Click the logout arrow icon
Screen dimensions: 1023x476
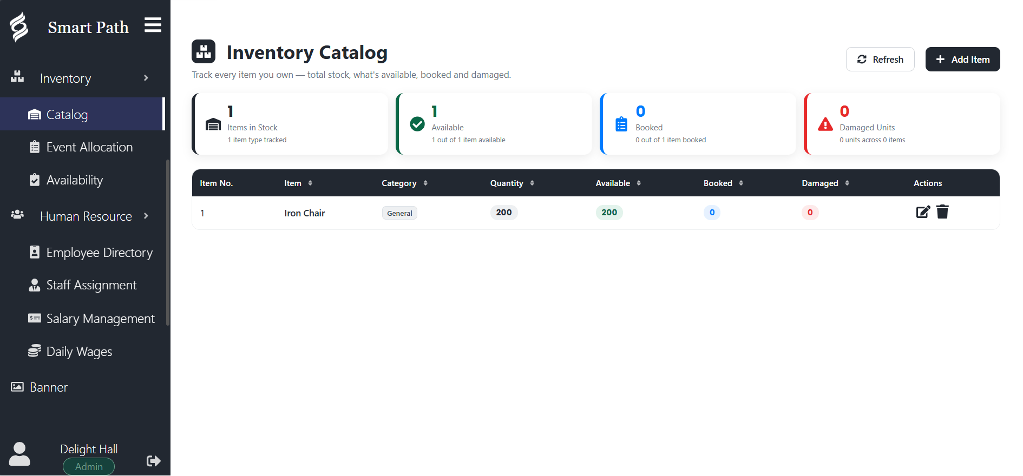(x=154, y=461)
